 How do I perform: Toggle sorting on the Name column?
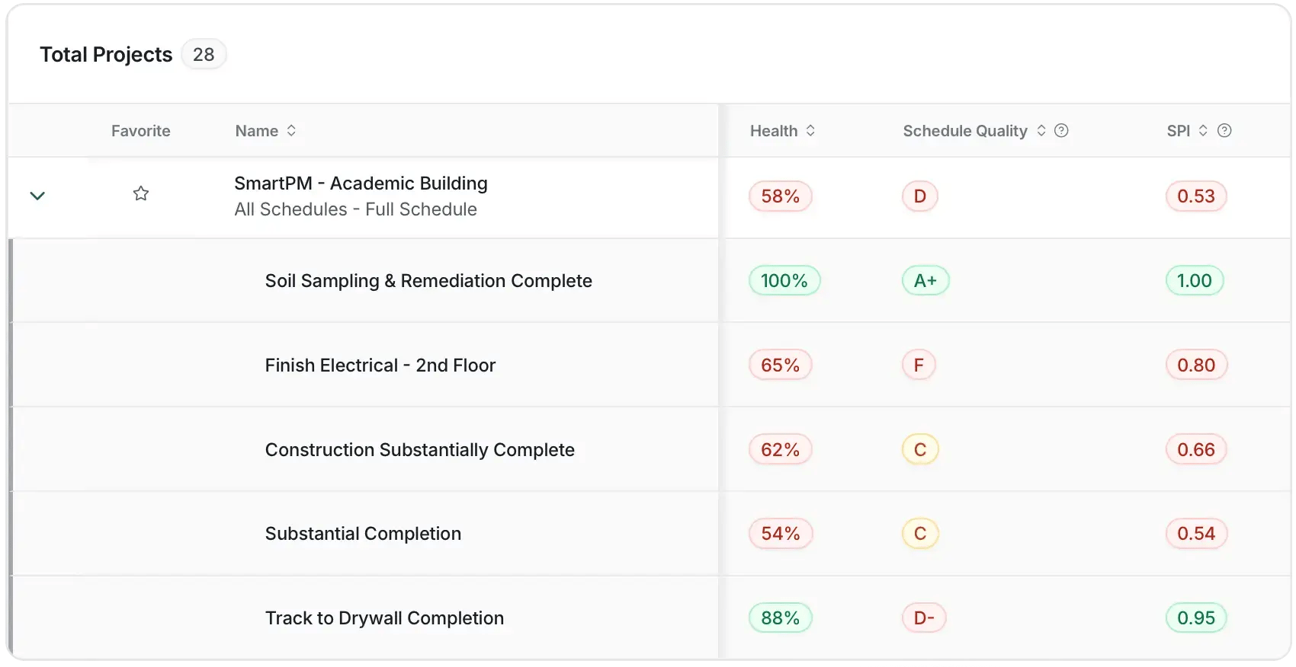click(x=291, y=130)
